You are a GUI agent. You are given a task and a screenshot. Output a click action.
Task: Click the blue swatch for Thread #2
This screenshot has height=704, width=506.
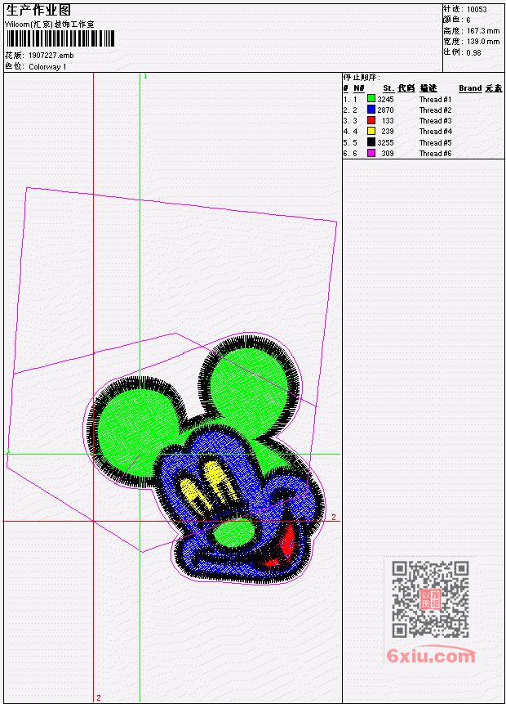(371, 110)
